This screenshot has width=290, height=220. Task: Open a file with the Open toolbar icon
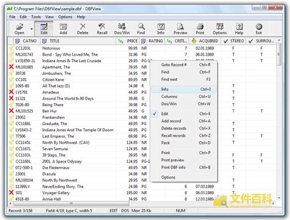(20, 29)
